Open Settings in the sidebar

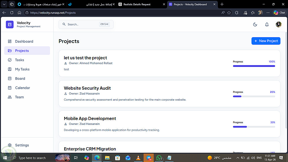point(27,145)
